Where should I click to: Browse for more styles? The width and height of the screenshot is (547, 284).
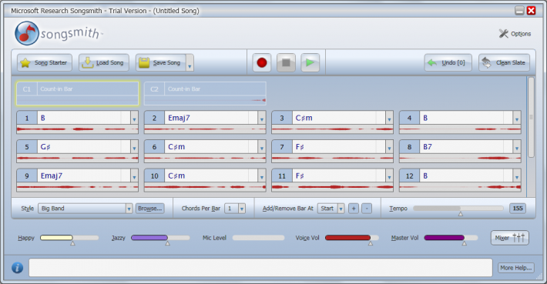coord(150,209)
